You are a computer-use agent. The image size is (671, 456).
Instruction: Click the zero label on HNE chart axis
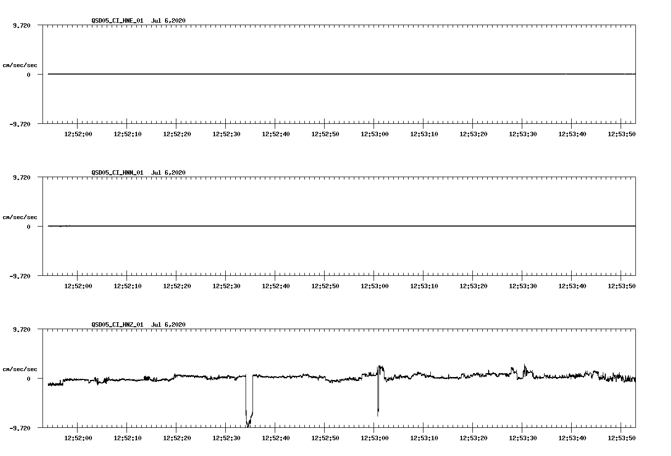coord(29,75)
